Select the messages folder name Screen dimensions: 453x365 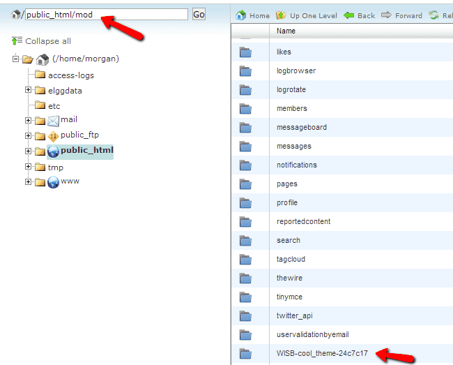pyautogui.click(x=294, y=147)
